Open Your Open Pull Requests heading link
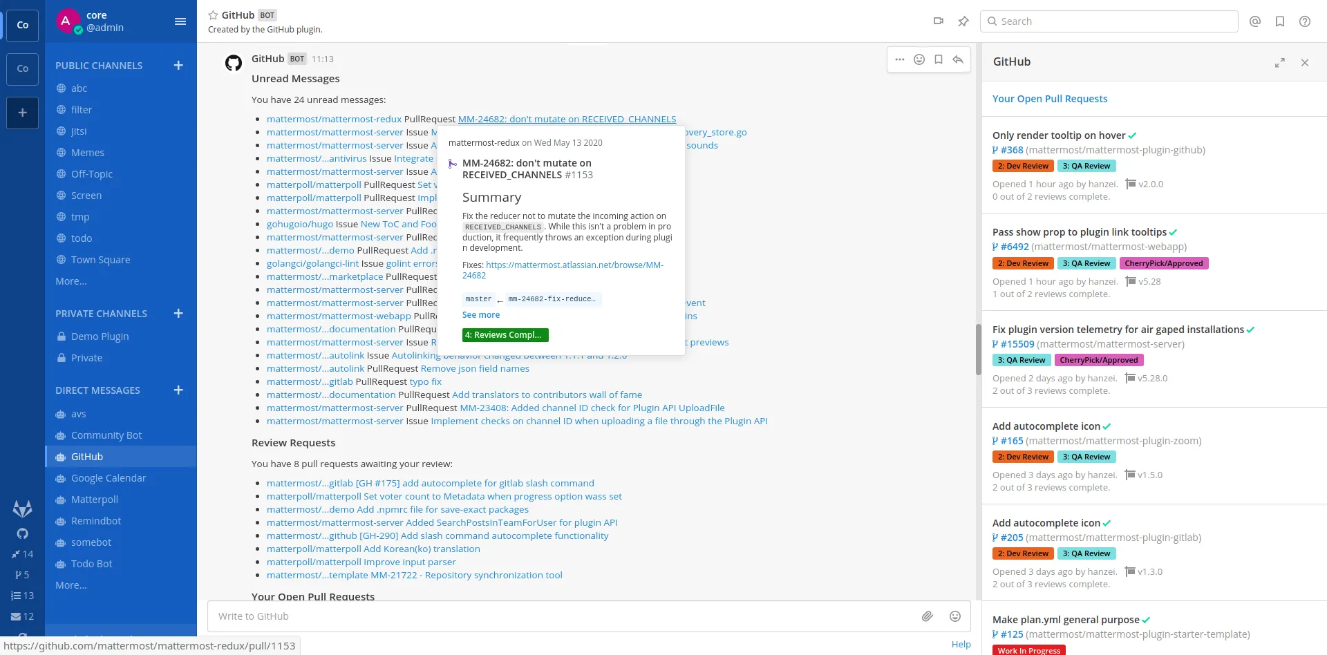Image resolution: width=1327 pixels, height=655 pixels. (1050, 99)
